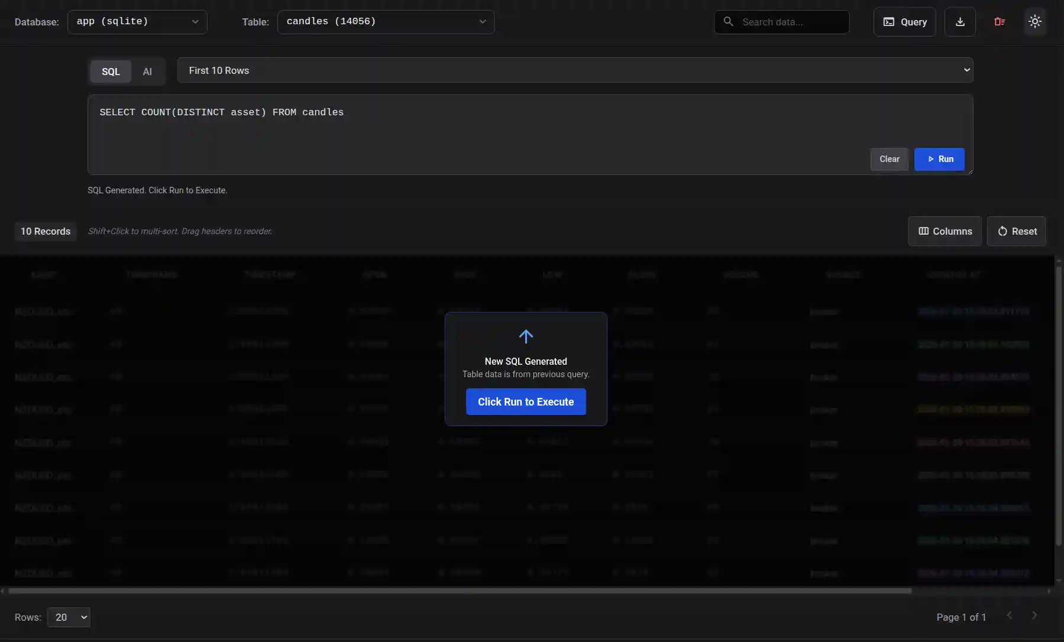
Task: Switch query mode to AI
Action: point(147,72)
